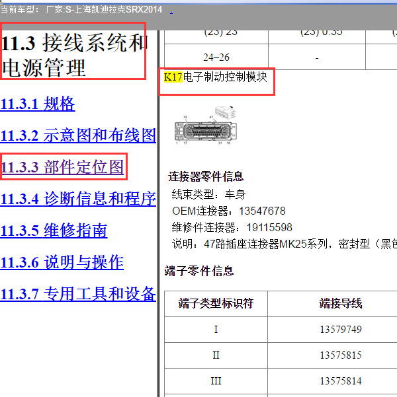Open the 11.3.3 部件定位图 link
Image resolution: width=397 pixels, height=397 pixels.
point(62,167)
